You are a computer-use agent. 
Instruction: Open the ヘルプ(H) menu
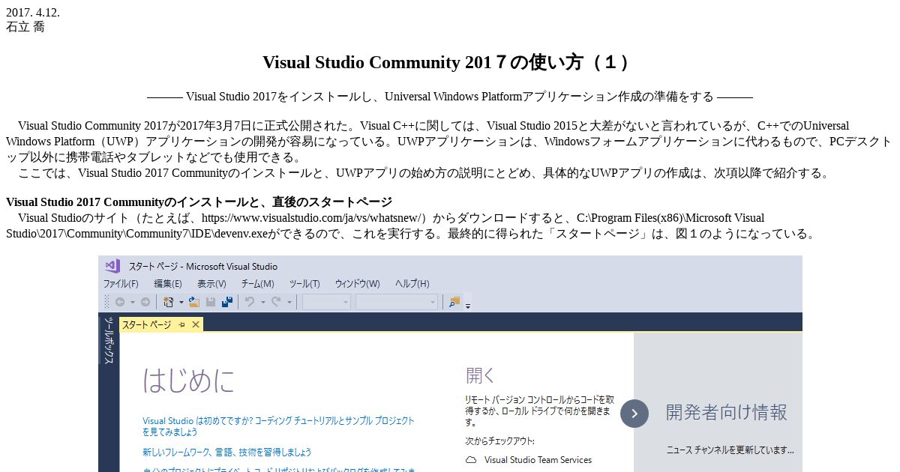[x=412, y=284]
